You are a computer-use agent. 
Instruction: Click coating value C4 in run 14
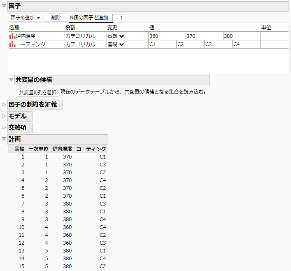[x=102, y=258]
